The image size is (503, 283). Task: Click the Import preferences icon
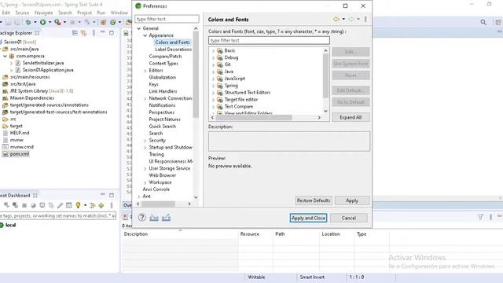(154, 218)
